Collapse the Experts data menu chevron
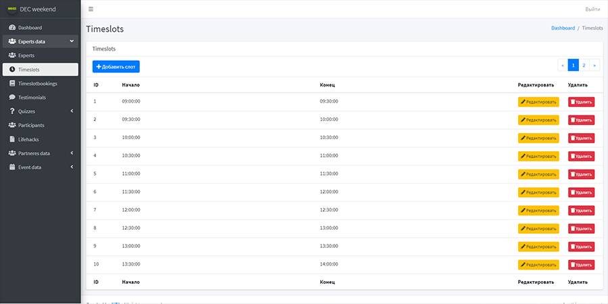The height and width of the screenshot is (304, 608). tap(72, 41)
